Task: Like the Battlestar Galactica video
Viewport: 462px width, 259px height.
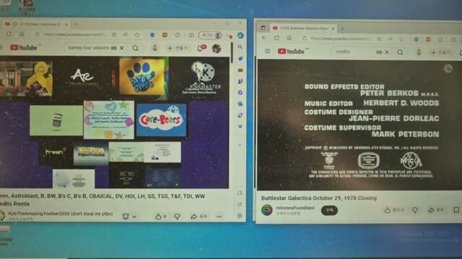Action: click(x=394, y=210)
